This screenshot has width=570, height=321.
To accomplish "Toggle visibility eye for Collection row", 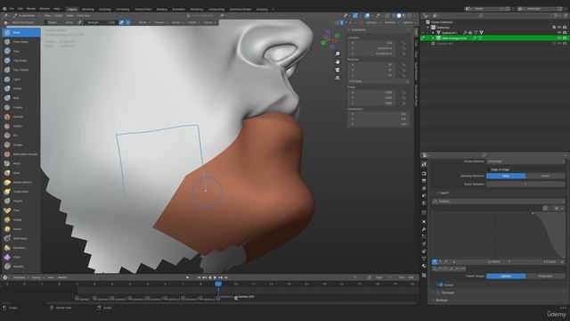I will [559, 28].
